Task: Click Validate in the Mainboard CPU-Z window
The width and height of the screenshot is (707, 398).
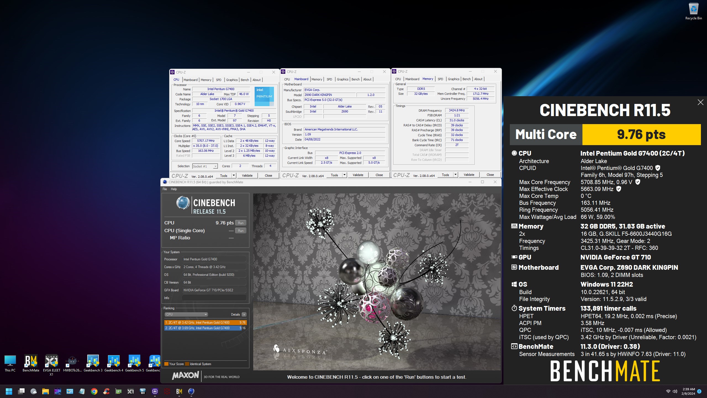Action: pos(358,175)
